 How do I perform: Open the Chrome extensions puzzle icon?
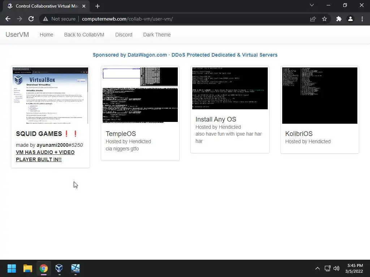(339, 19)
